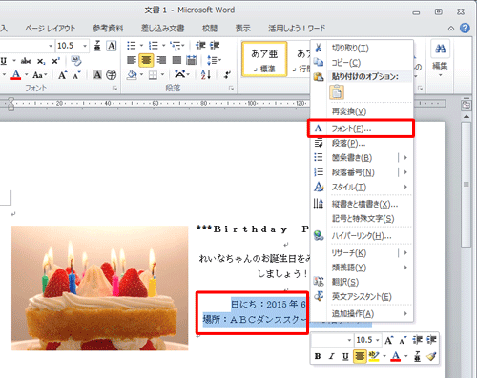This screenshot has height=378, width=477.
Task: Increase indent in mini toolbar
Action: (431, 340)
